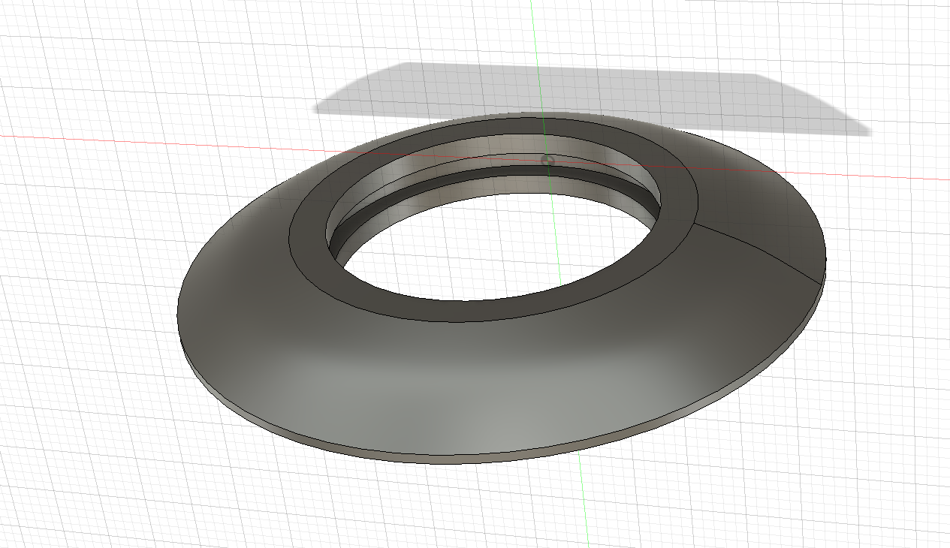The image size is (950, 548).
Task: Select the origin point at ring center
Action: pos(547,160)
